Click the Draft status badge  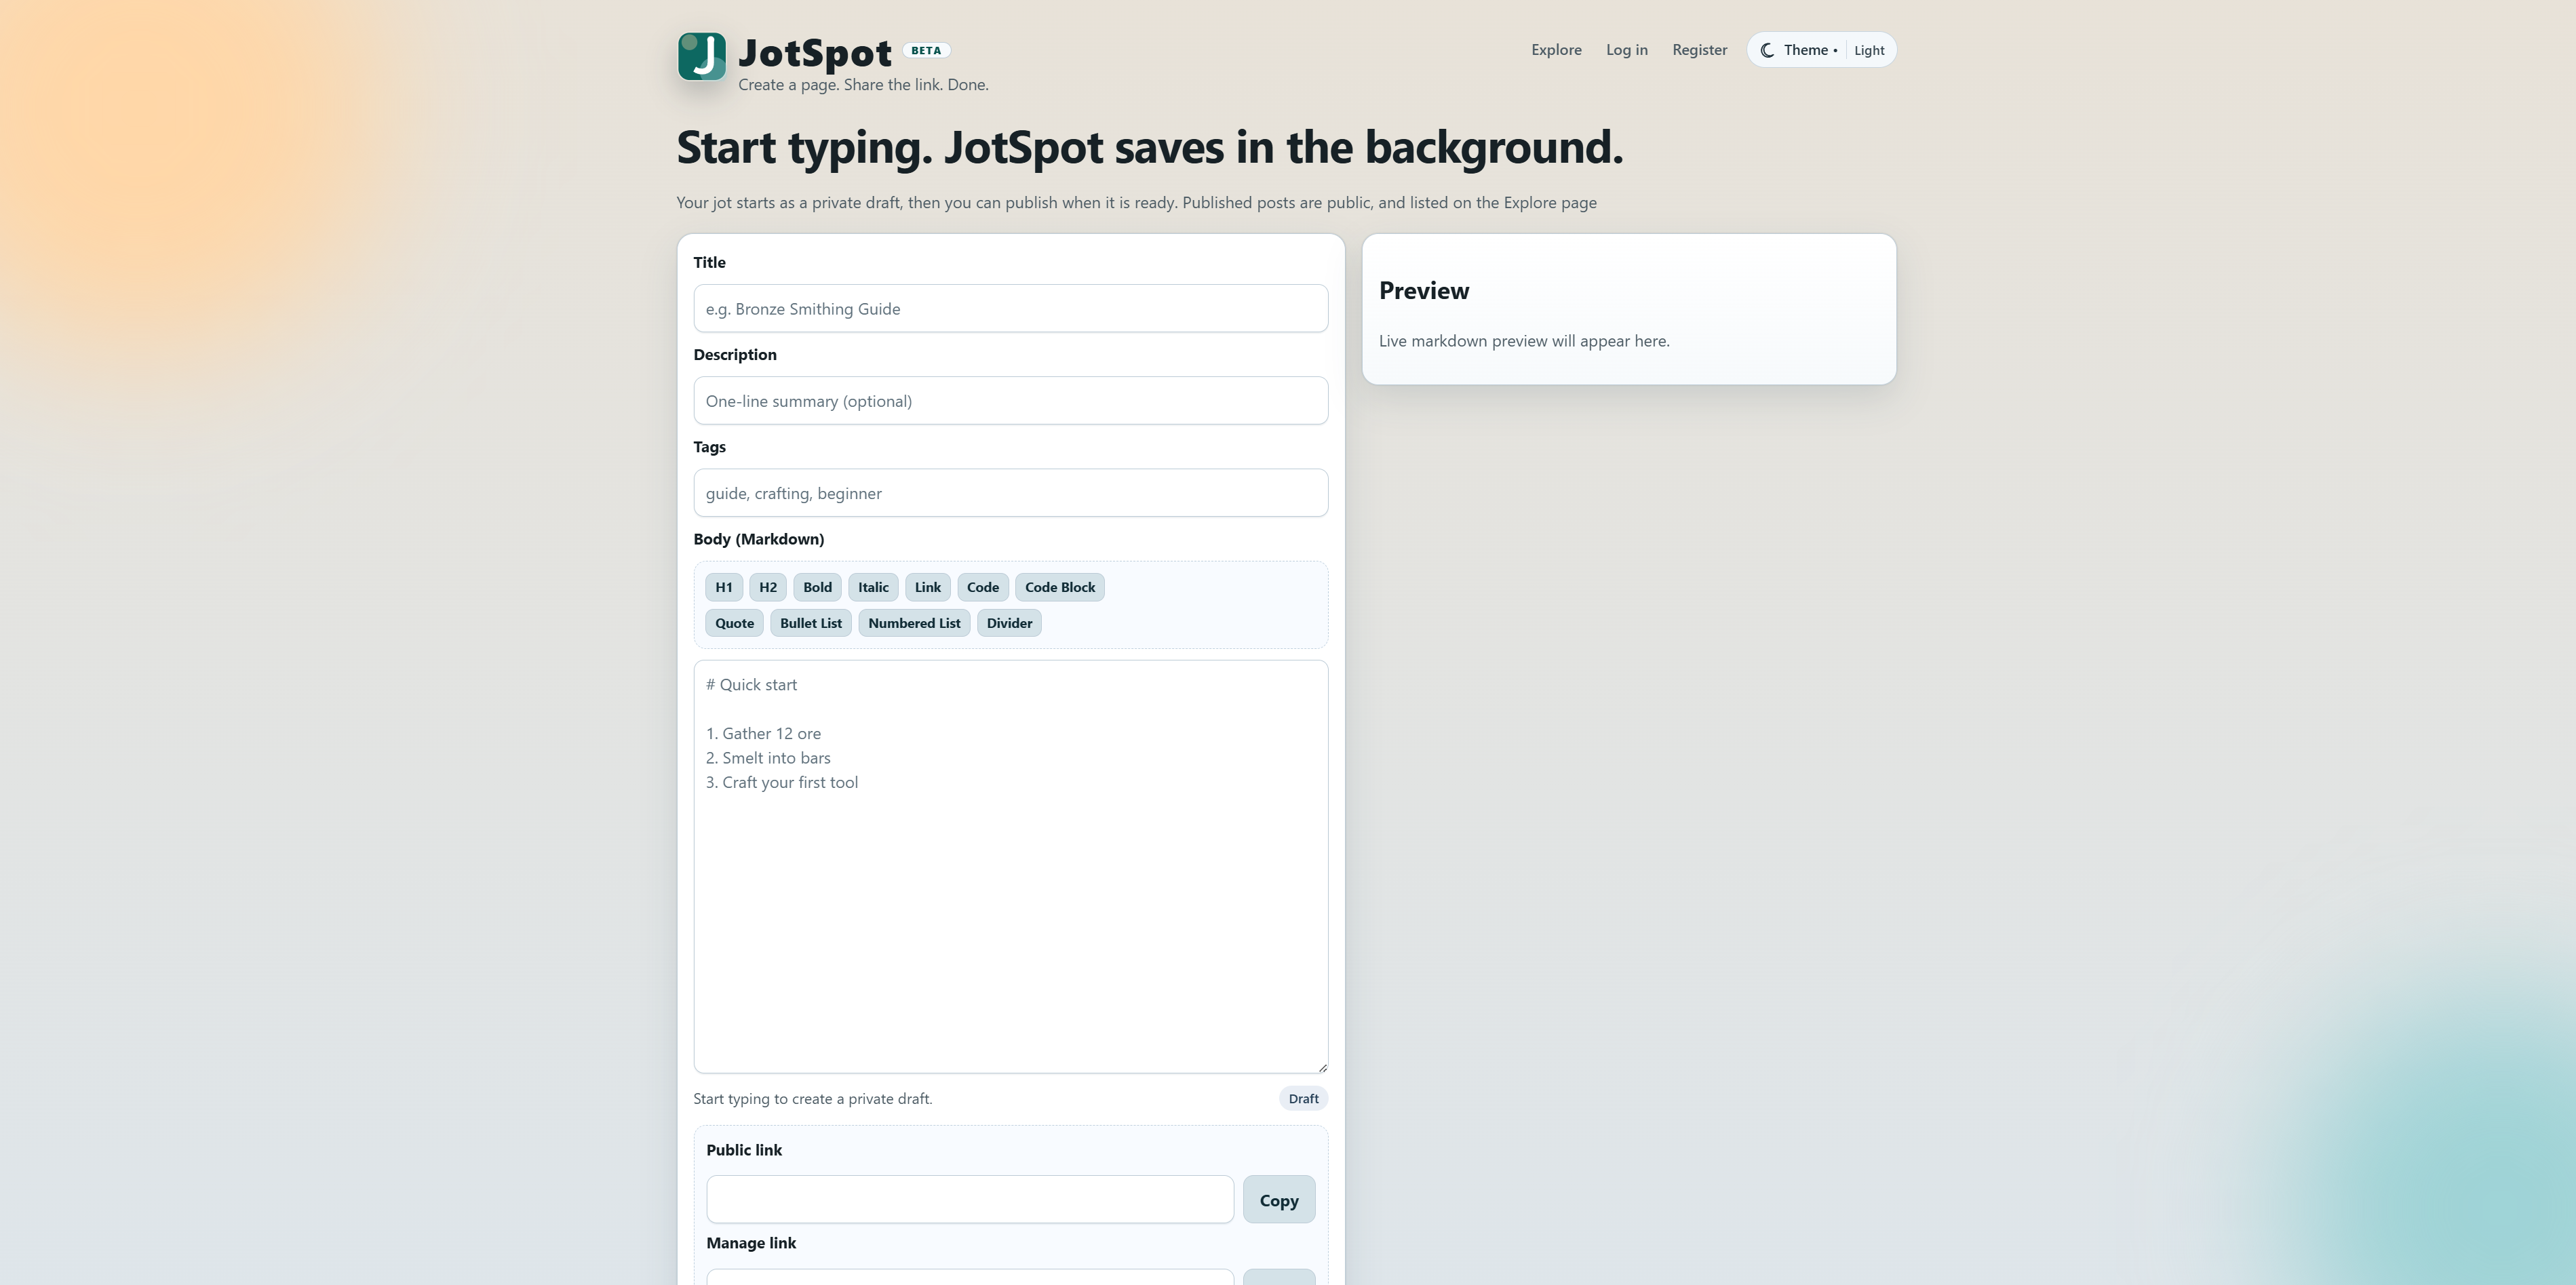coord(1302,1097)
